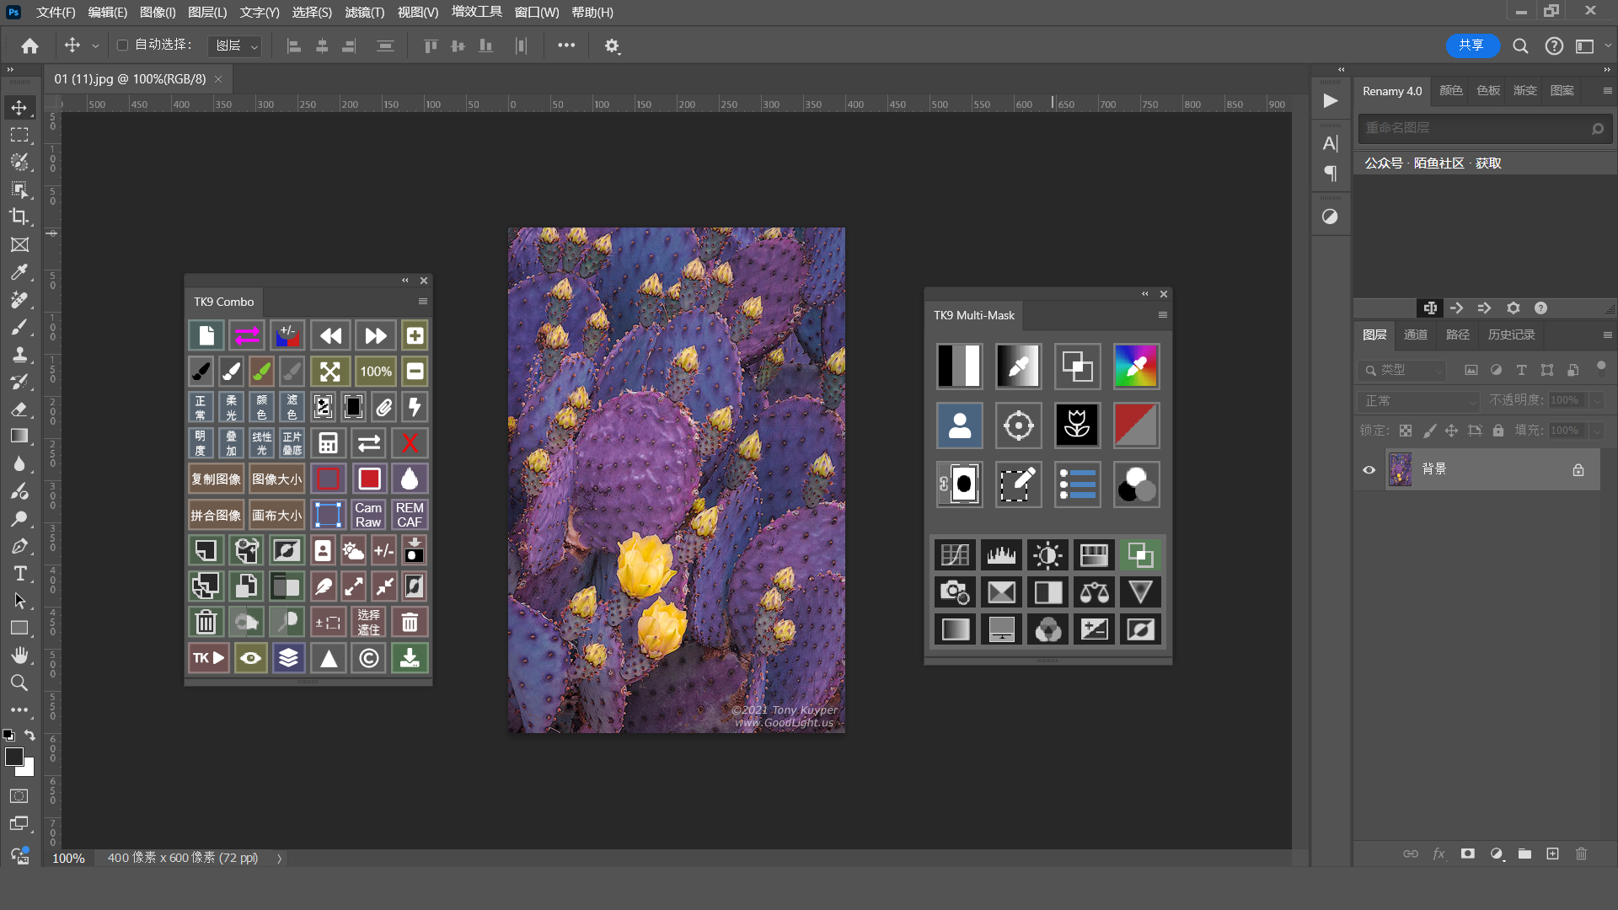The height and width of the screenshot is (910, 1618).
Task: Open the 图层 auto-select dropdown
Action: click(235, 45)
